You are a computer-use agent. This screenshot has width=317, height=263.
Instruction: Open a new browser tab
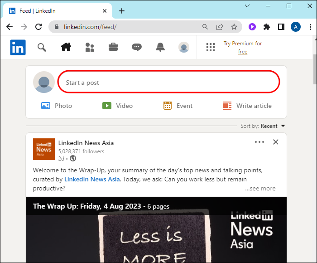coord(122,11)
